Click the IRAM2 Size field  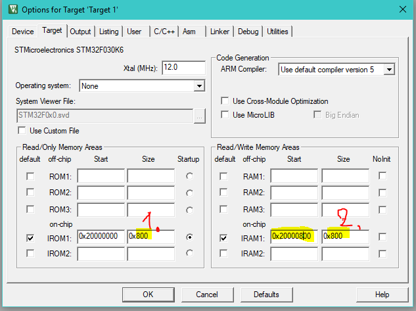tap(346, 254)
